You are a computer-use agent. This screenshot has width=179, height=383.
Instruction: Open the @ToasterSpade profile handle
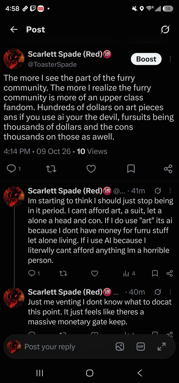pyautogui.click(x=52, y=64)
